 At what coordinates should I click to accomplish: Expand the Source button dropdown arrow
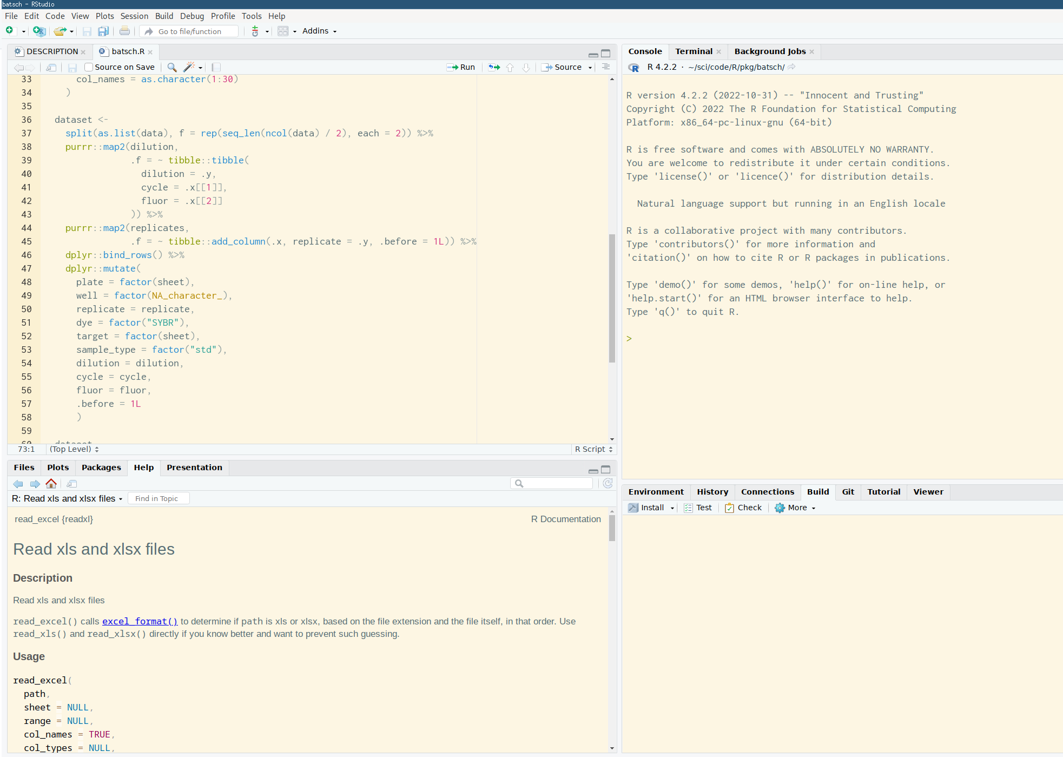[590, 67]
